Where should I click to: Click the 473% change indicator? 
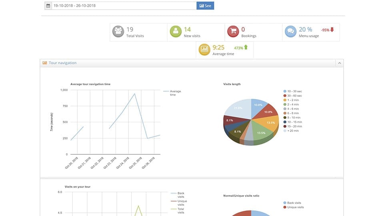click(238, 48)
